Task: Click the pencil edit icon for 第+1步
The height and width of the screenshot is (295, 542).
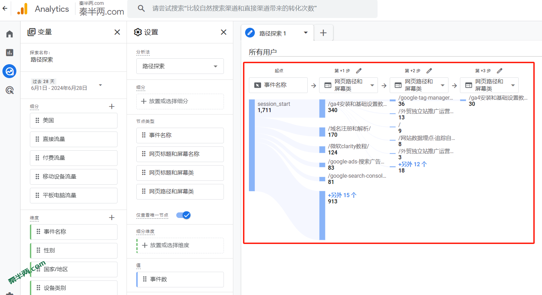Action: pos(359,70)
